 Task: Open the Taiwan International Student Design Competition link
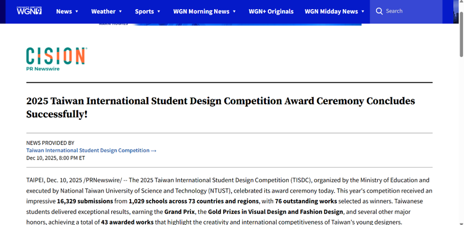(x=88, y=151)
